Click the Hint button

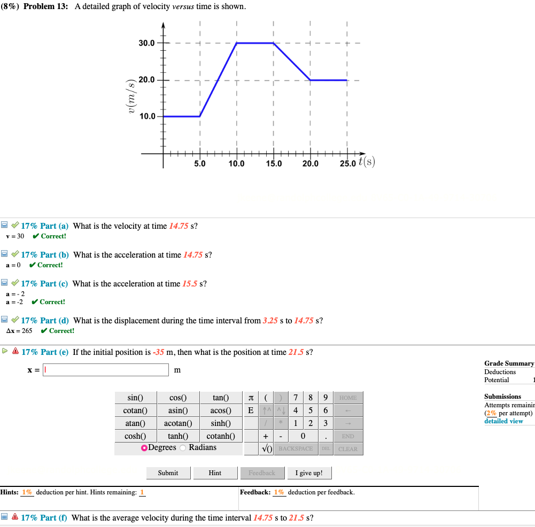click(215, 472)
